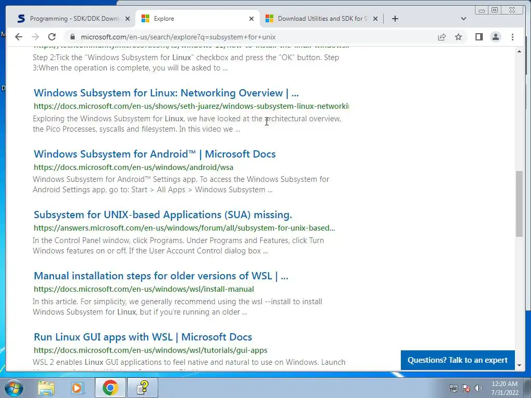Screen dimensions: 531x398
Task: Click the docs.microsoft.com seth-juarez networking URL
Action: 191,106
